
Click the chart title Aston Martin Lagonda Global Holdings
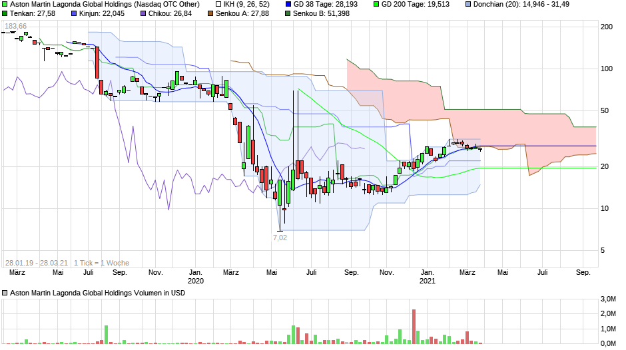pos(105,5)
